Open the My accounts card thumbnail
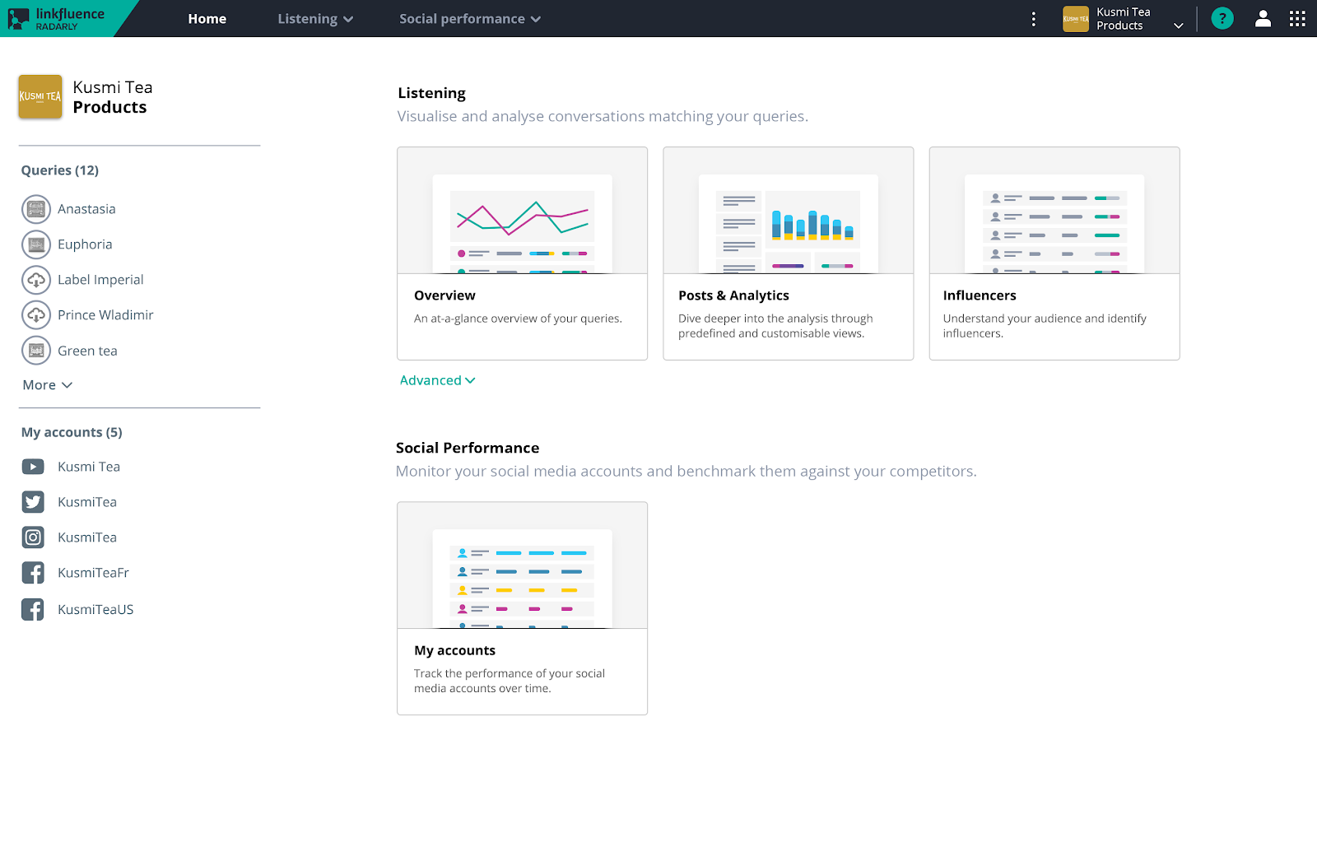This screenshot has height=842, width=1317. click(x=523, y=565)
